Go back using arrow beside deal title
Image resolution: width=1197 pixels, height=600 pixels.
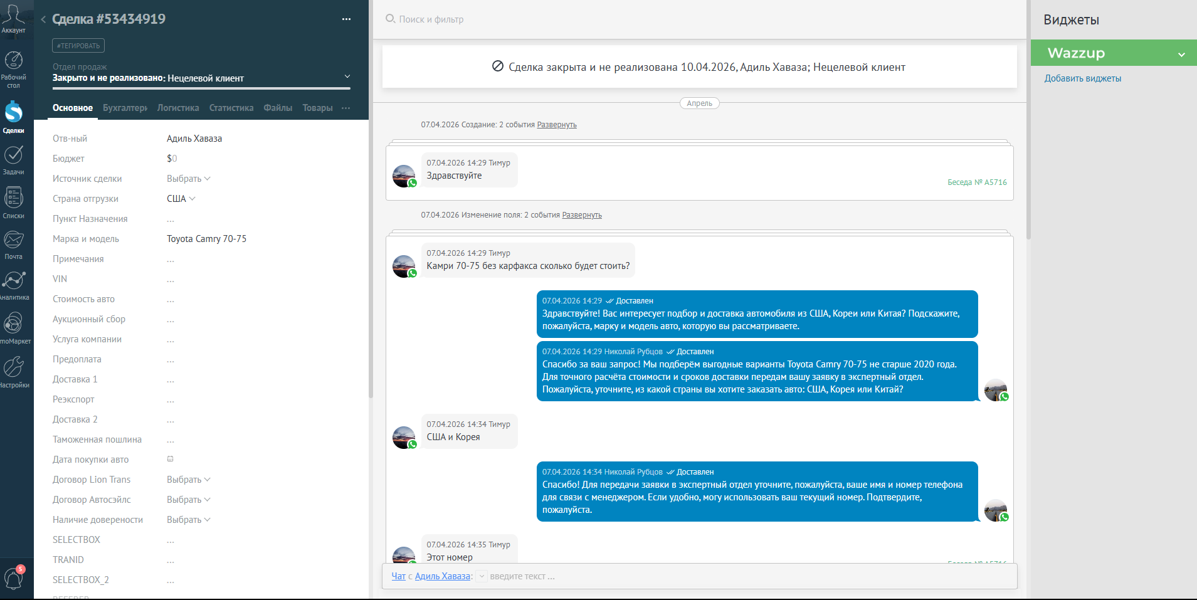point(43,19)
